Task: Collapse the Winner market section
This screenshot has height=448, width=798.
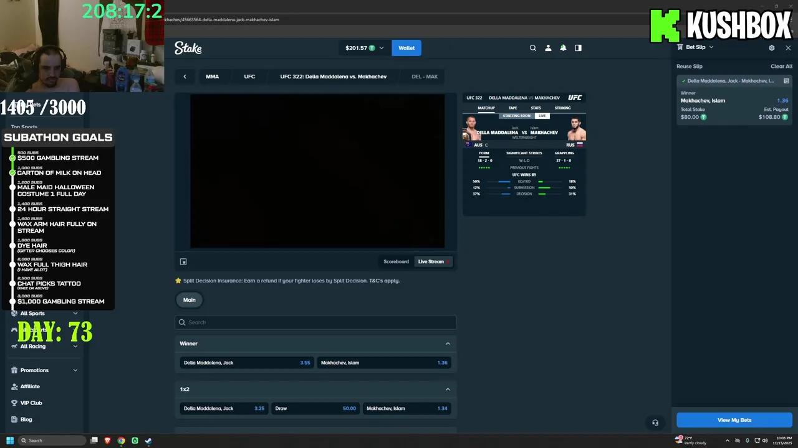Action: 448,343
